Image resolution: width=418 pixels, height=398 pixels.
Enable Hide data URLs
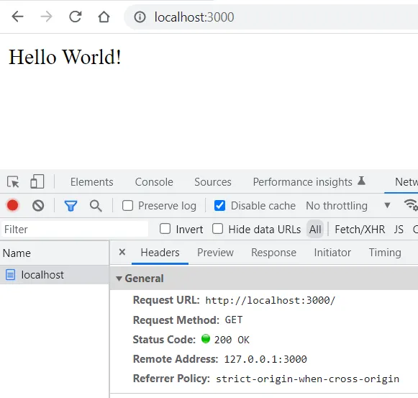tap(217, 229)
